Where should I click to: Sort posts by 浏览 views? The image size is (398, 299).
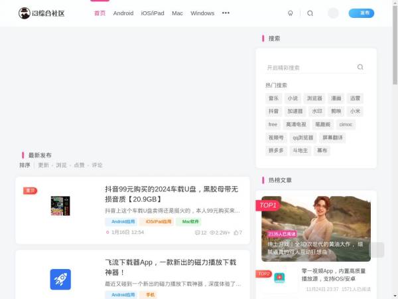pyautogui.click(x=61, y=165)
